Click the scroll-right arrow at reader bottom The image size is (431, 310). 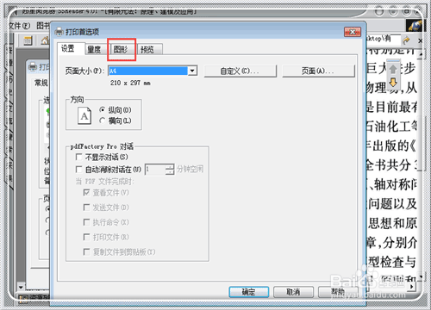click(412, 287)
